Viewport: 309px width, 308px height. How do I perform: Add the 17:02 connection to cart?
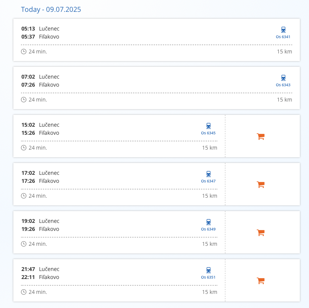(x=261, y=184)
